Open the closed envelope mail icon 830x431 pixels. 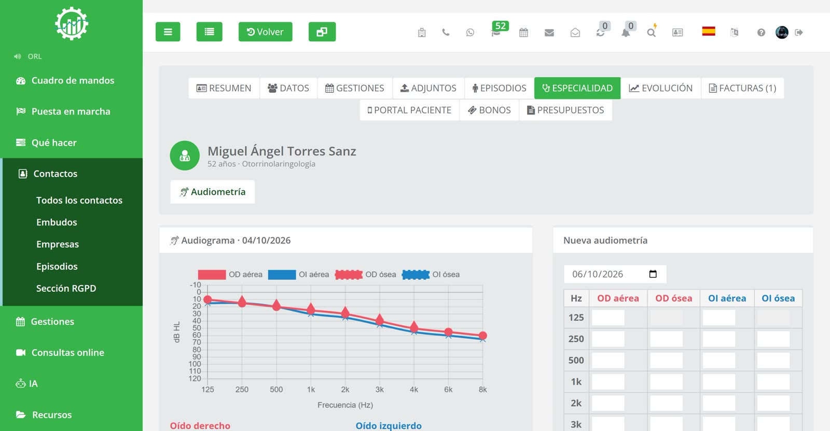(x=549, y=33)
